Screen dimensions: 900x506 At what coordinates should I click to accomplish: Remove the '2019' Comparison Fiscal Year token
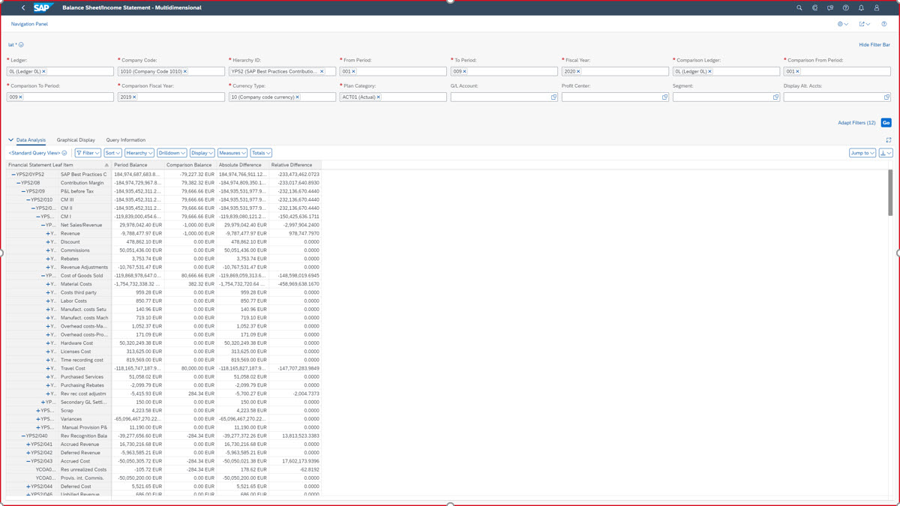coord(134,97)
